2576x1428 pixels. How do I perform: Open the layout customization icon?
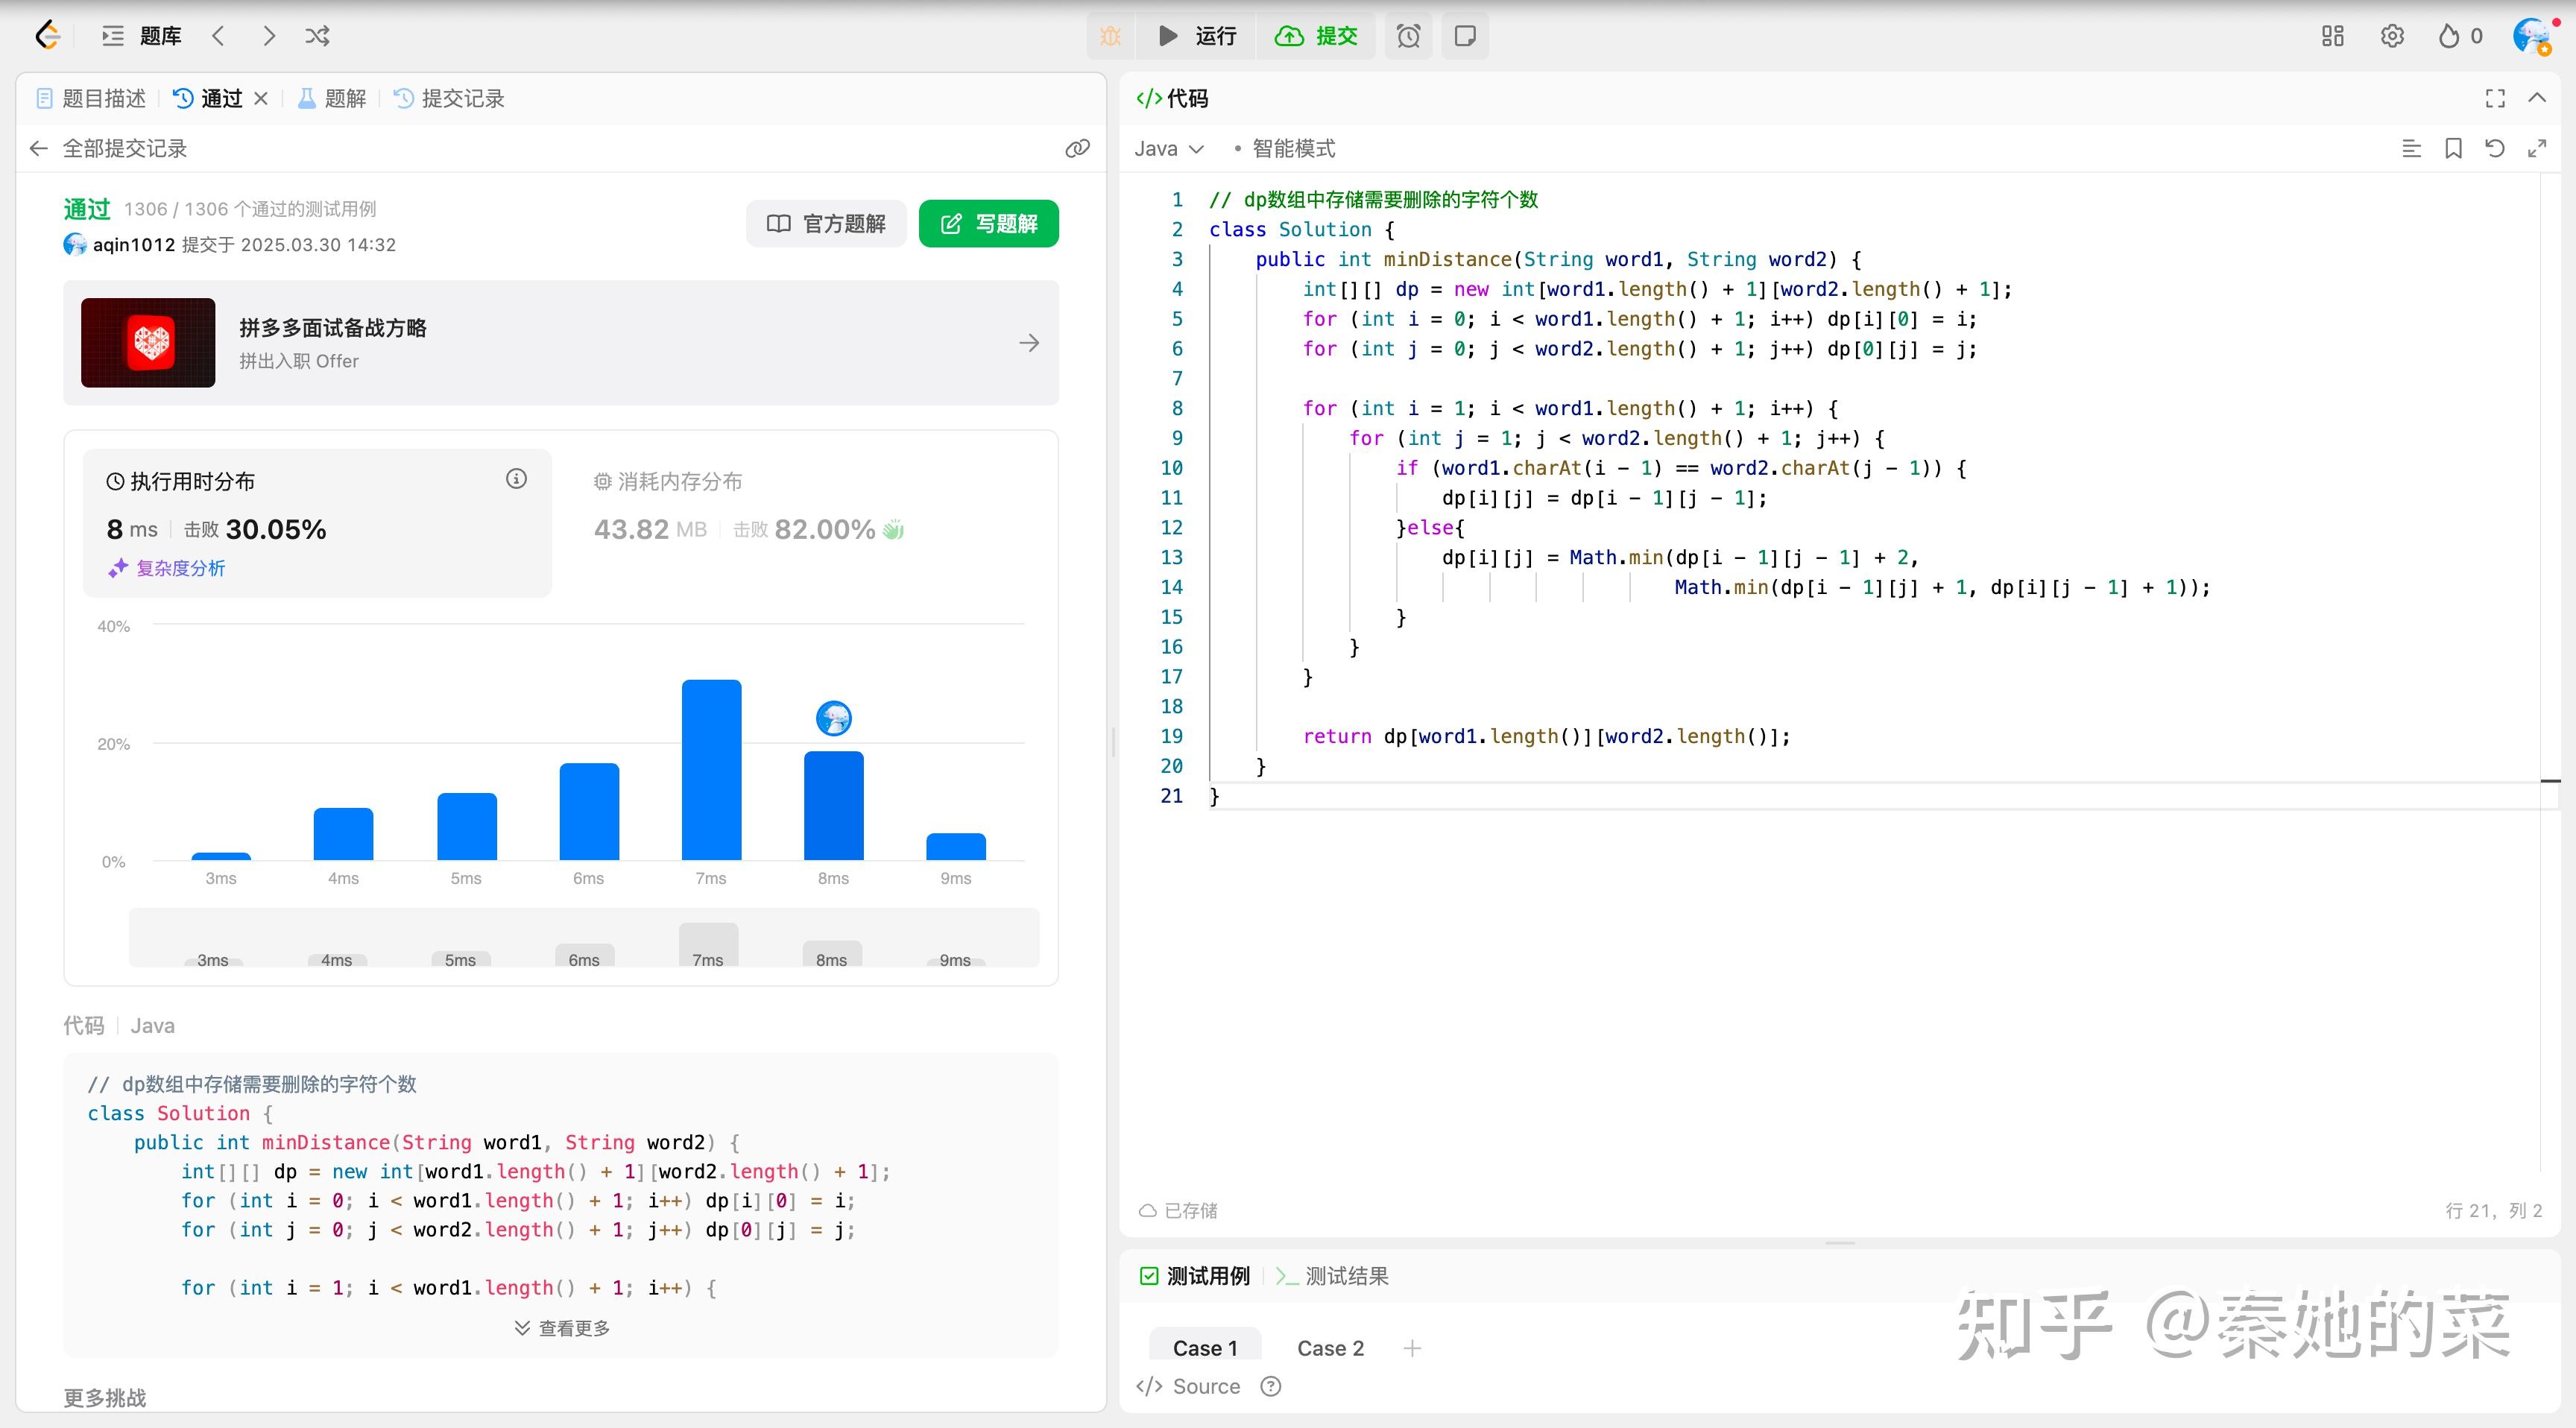pyautogui.click(x=2333, y=36)
